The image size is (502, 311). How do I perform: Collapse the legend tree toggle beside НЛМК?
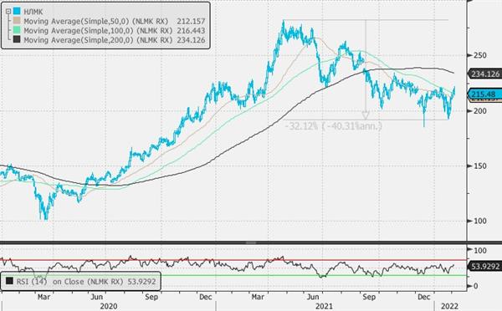8,12
